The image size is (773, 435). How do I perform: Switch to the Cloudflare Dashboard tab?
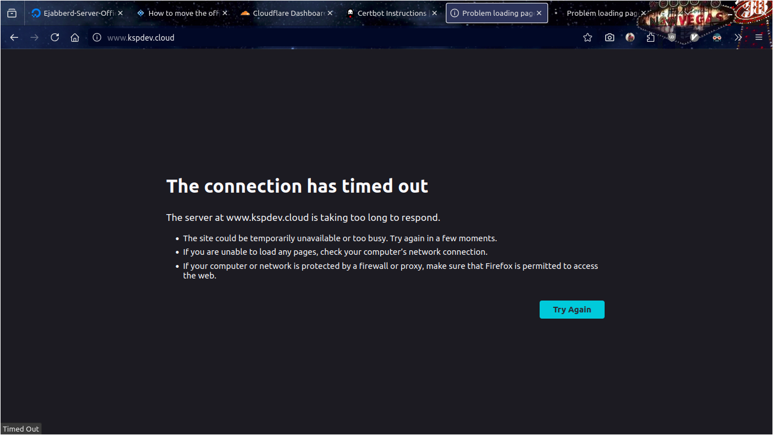(285, 13)
